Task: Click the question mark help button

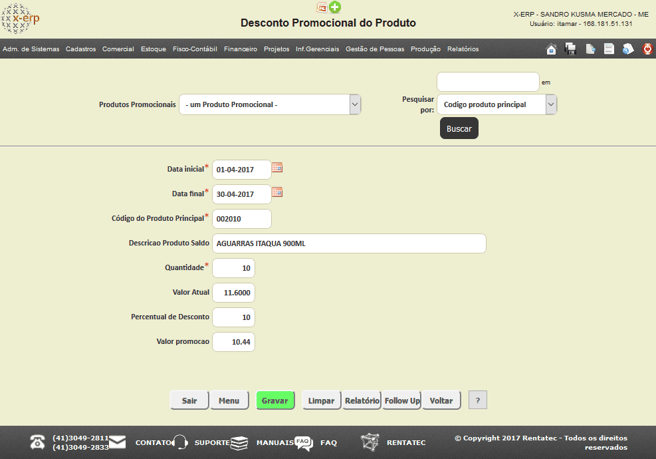Action: pyautogui.click(x=478, y=400)
